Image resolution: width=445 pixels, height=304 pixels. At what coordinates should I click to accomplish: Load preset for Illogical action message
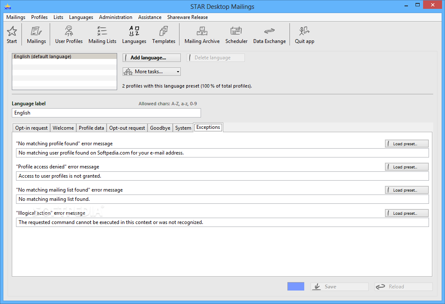coord(407,213)
